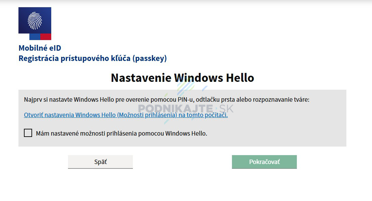This screenshot has height=201, width=372.
Task: Click the 'Najprv si nastavte Windows Hello' instruction
Action: [167, 99]
